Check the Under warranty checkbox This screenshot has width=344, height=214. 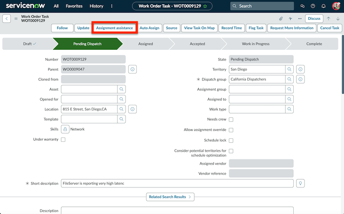(x=63, y=140)
